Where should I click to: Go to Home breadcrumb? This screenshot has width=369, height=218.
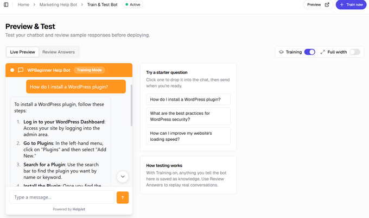[23, 5]
